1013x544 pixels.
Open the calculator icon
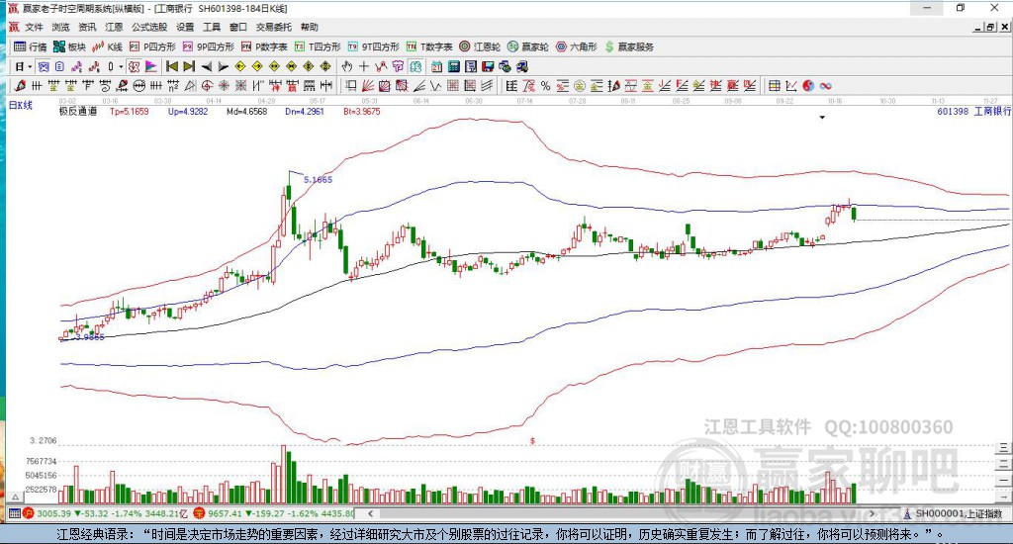click(x=453, y=66)
